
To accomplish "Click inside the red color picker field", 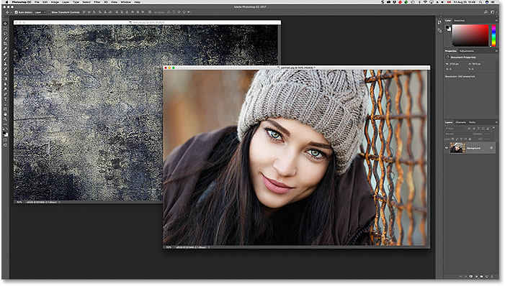I will click(x=470, y=35).
